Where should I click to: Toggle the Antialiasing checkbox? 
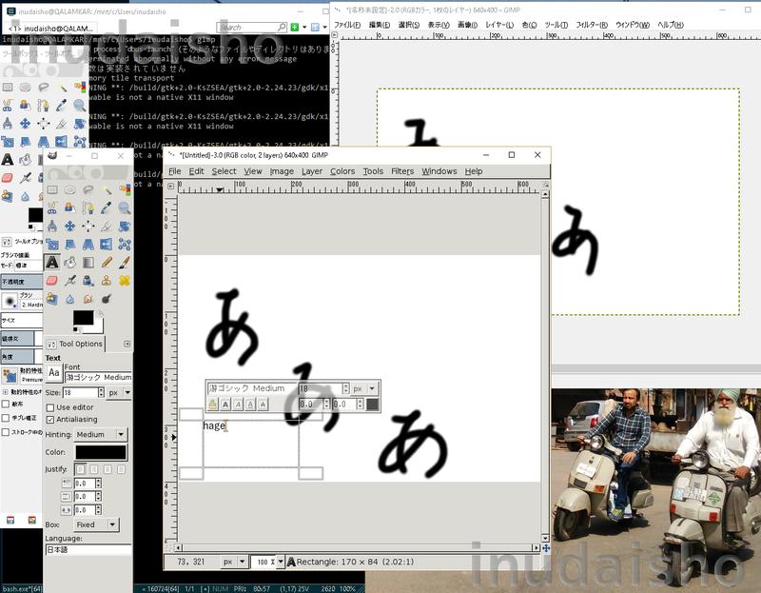point(50,419)
